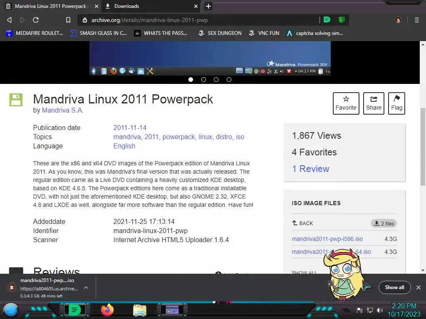This screenshot has height=319, width=426.
Task: Open the Mandriva S.A. author link
Action: pyautogui.click(x=63, y=110)
